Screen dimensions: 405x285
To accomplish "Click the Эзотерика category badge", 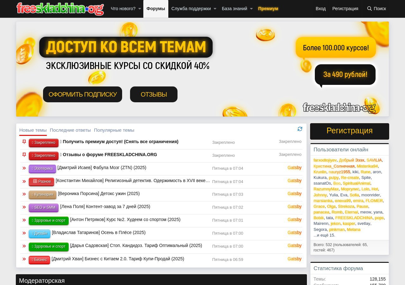I will click(42, 168).
